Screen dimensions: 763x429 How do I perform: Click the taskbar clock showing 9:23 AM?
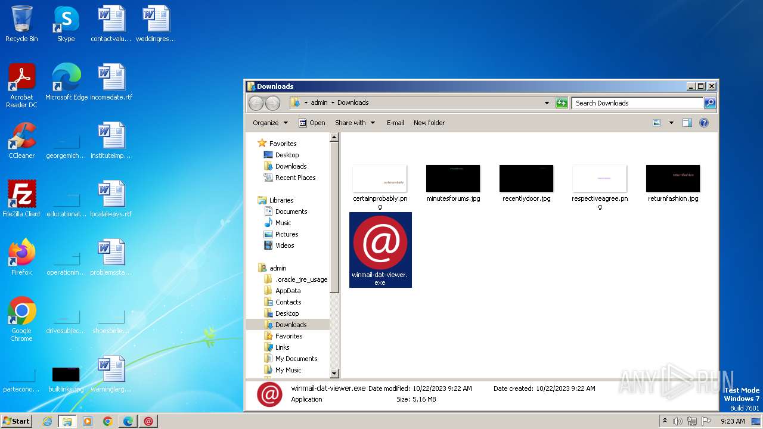[733, 421]
